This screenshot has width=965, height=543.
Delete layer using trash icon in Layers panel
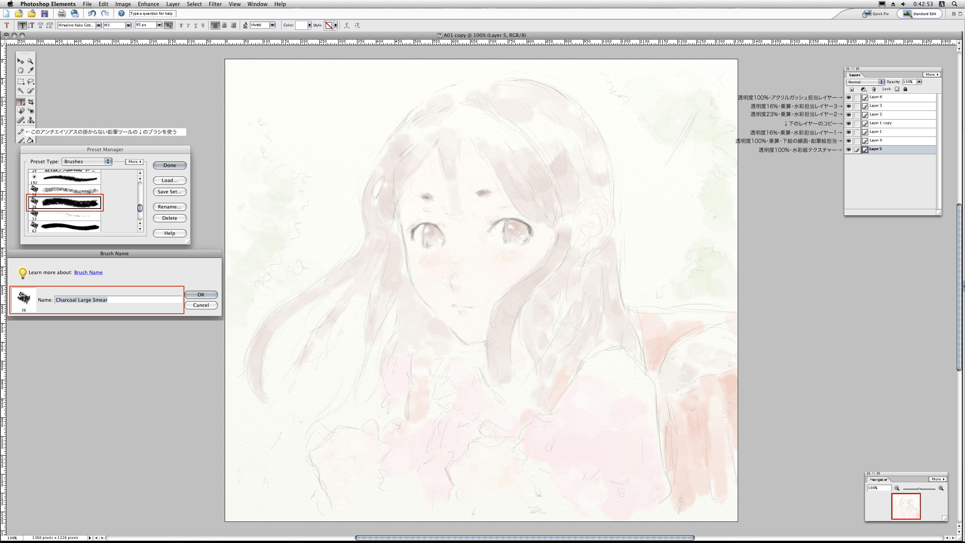(874, 89)
